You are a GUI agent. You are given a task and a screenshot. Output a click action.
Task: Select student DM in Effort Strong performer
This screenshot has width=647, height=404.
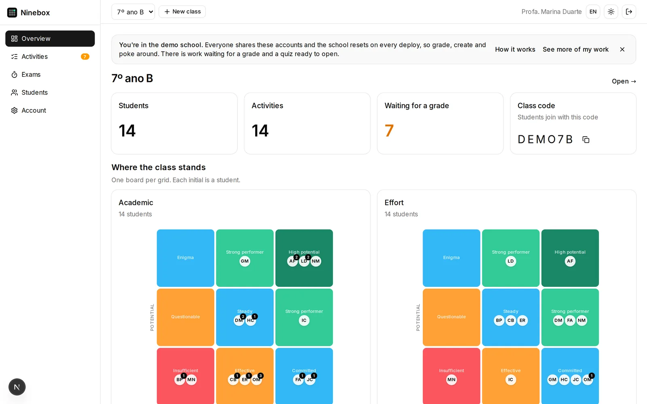point(558,320)
